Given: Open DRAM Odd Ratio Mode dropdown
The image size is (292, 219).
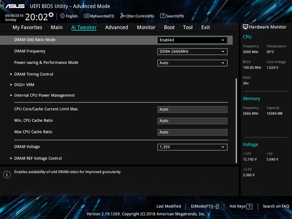Looking at the screenshot, I should (x=192, y=40).
